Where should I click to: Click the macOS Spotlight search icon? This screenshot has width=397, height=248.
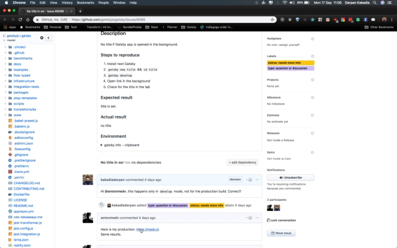click(x=375, y=2)
